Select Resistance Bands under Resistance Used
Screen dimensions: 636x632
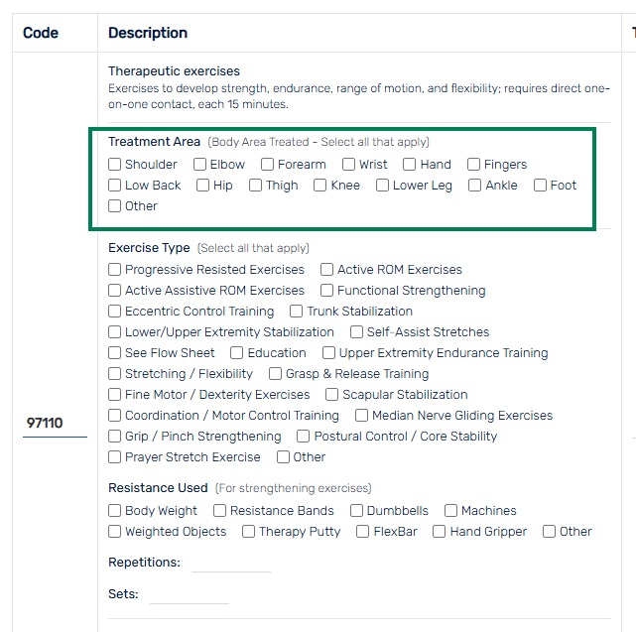point(219,510)
